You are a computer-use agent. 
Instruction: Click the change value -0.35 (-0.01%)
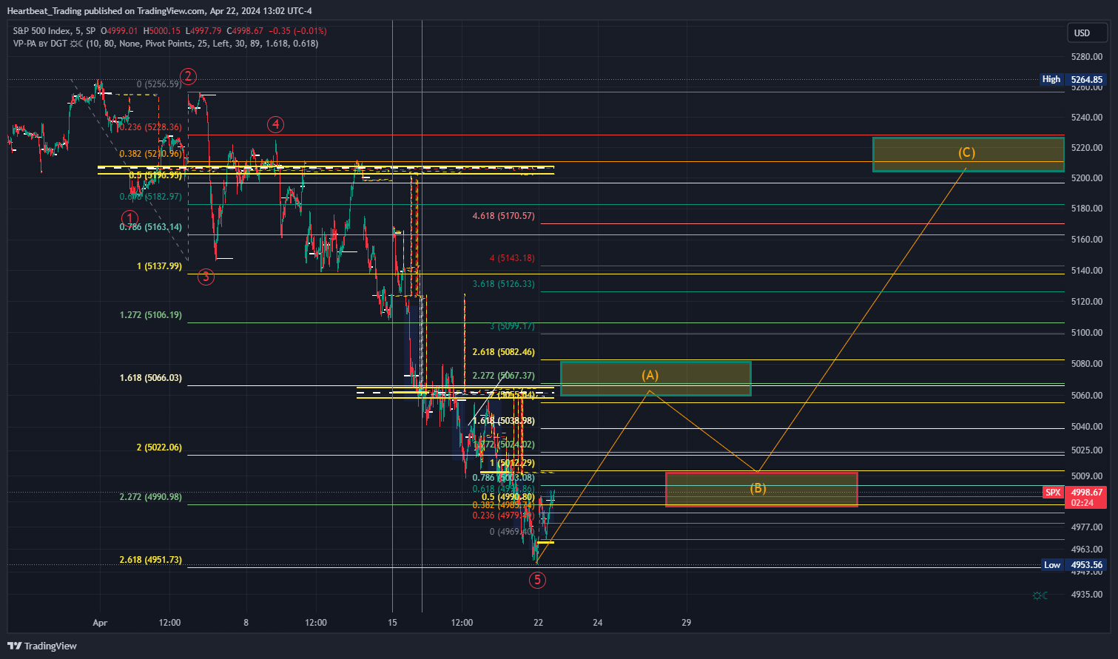(298, 31)
